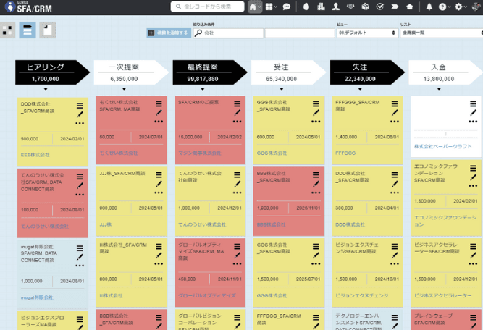Expand the triangle under 入金 stage
483x330 pixels.
439,90
